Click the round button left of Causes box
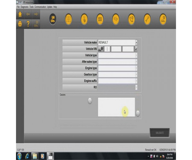Screen dimensions: 192x160 tap(90, 101)
